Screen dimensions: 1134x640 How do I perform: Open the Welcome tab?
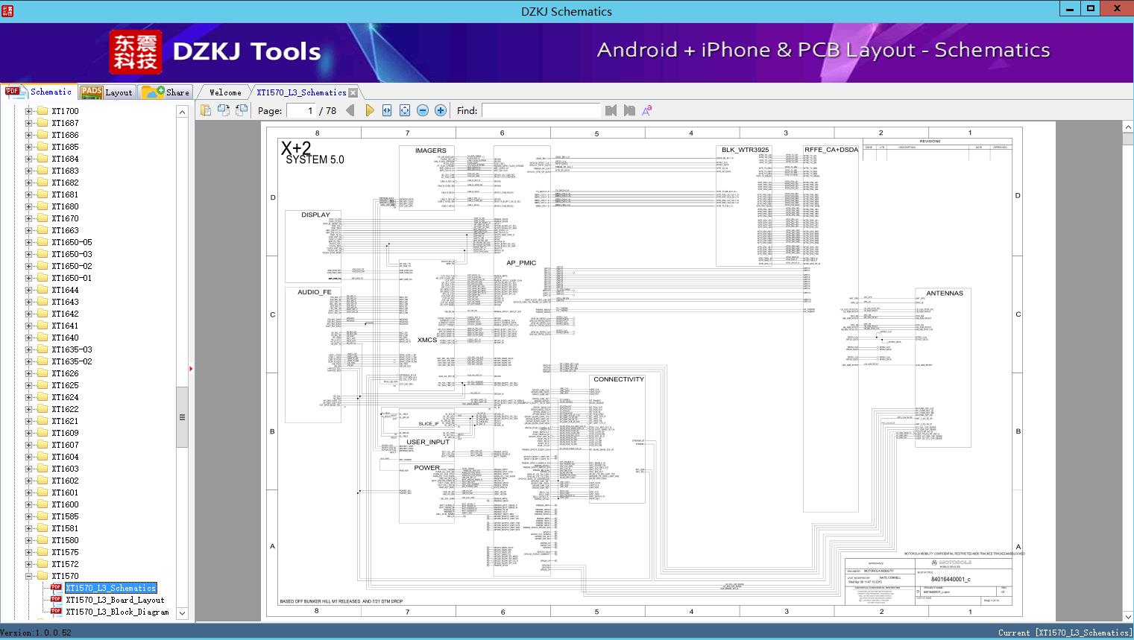coord(225,92)
